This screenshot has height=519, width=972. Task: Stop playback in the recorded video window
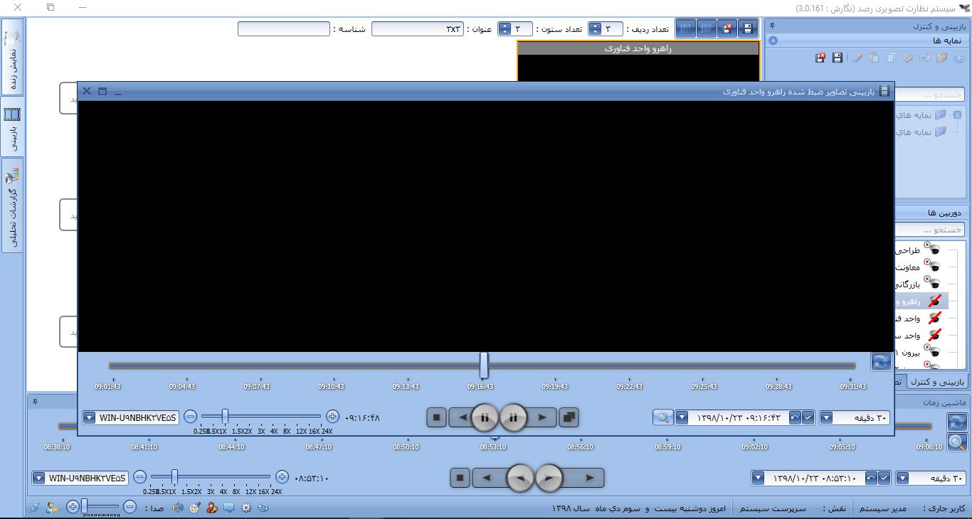coord(437,417)
